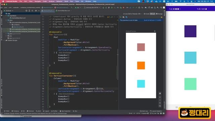Click the editor vertical scrollbar
Screen dimensions: 215x121
[x=118, y=65]
